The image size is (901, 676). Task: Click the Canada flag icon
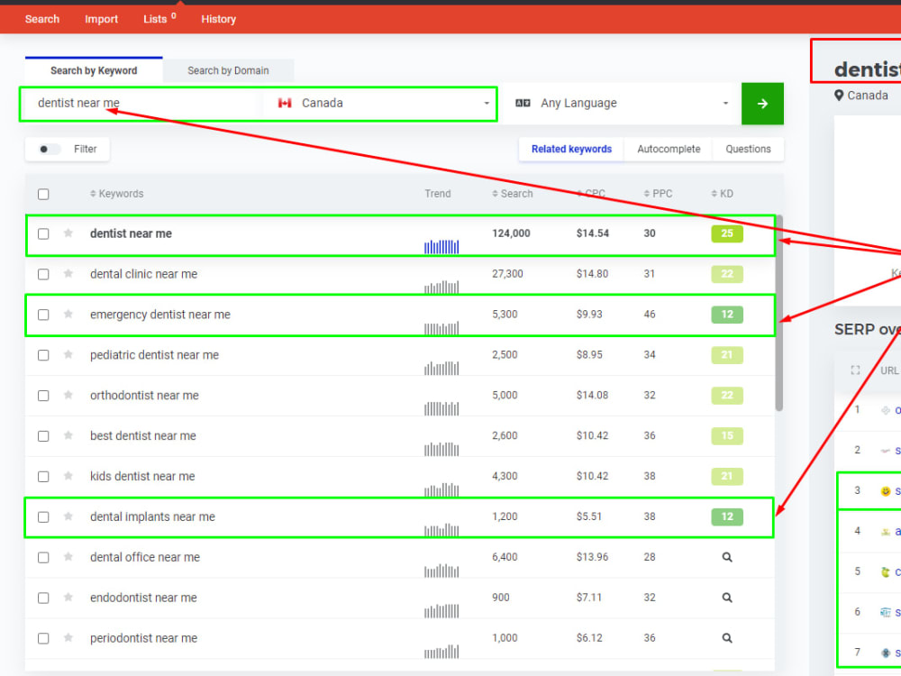tap(285, 103)
